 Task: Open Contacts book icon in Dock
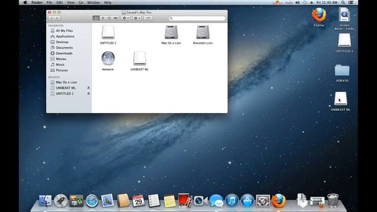123,201
